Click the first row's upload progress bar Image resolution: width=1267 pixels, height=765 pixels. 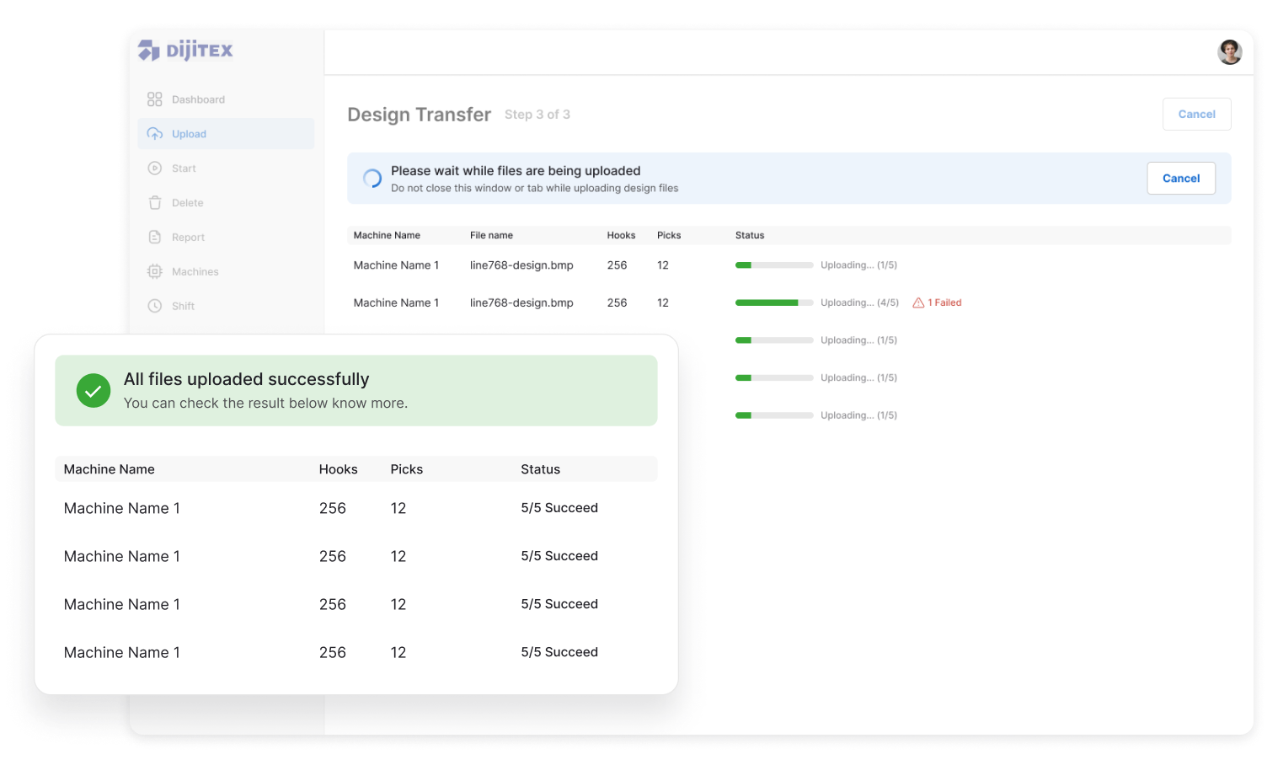point(774,265)
